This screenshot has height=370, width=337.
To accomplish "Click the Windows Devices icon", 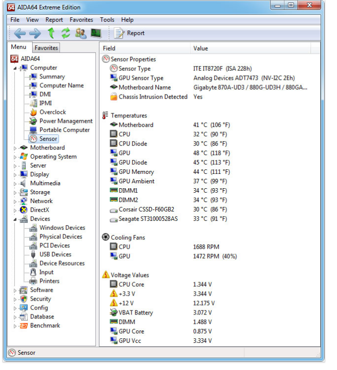I will click(x=33, y=228).
